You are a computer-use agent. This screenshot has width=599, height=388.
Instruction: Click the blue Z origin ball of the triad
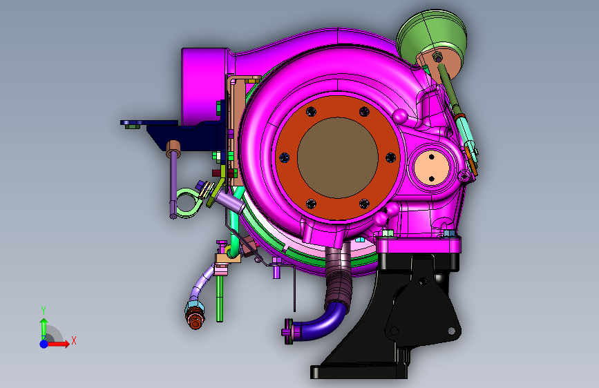click(x=44, y=344)
